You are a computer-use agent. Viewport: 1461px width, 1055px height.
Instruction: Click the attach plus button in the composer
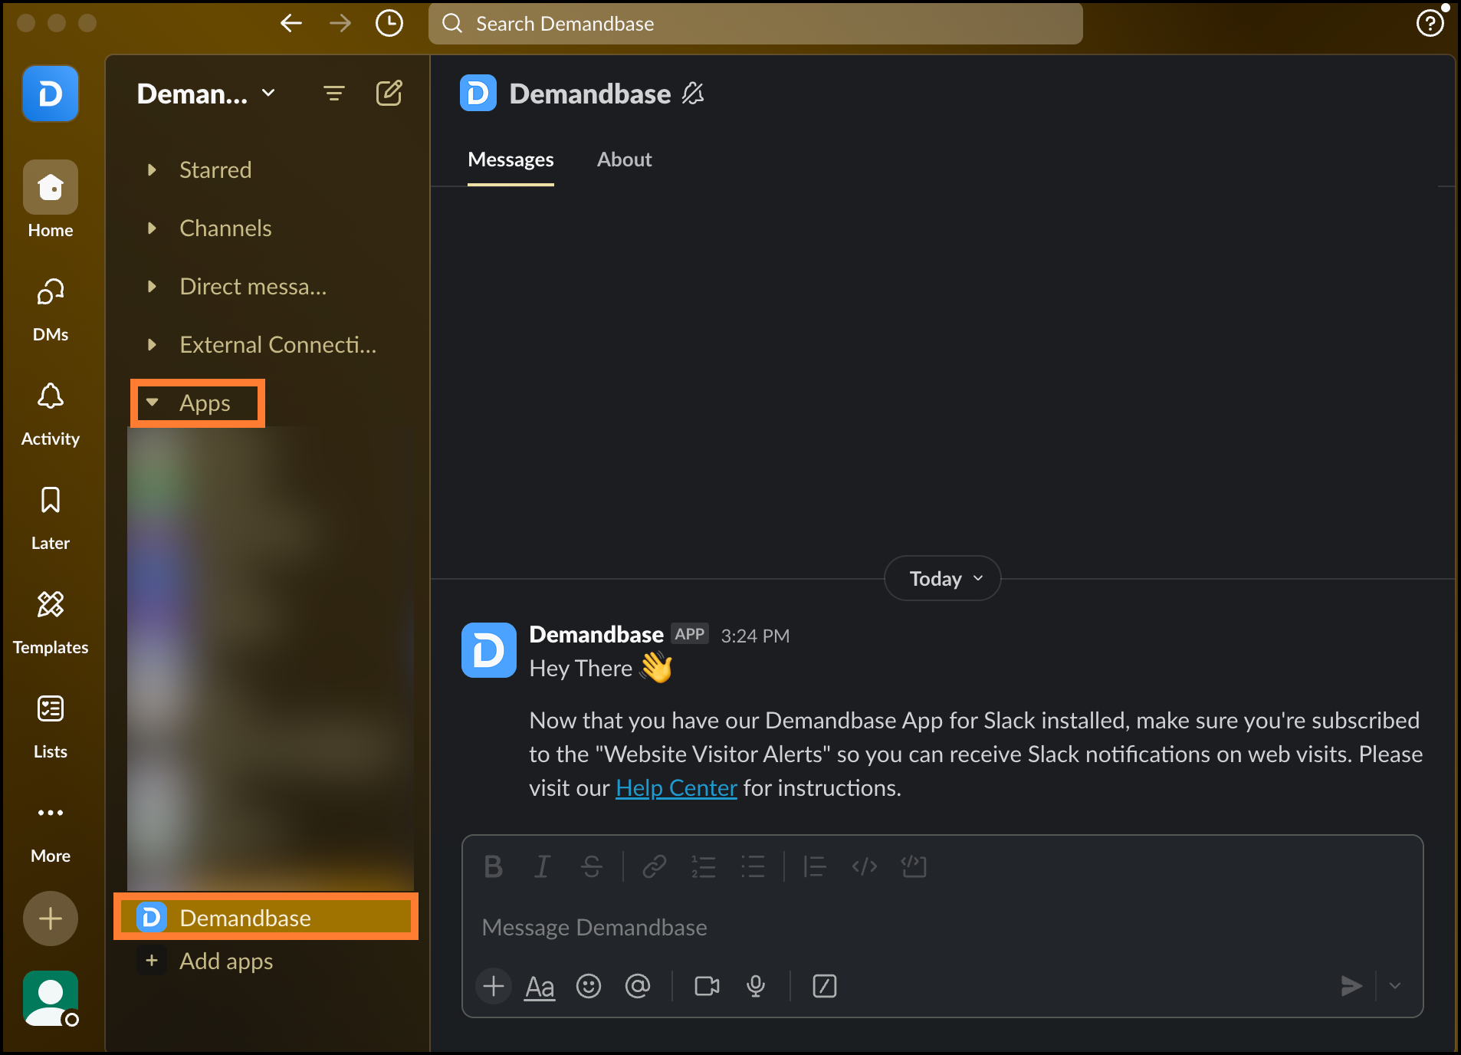click(494, 986)
